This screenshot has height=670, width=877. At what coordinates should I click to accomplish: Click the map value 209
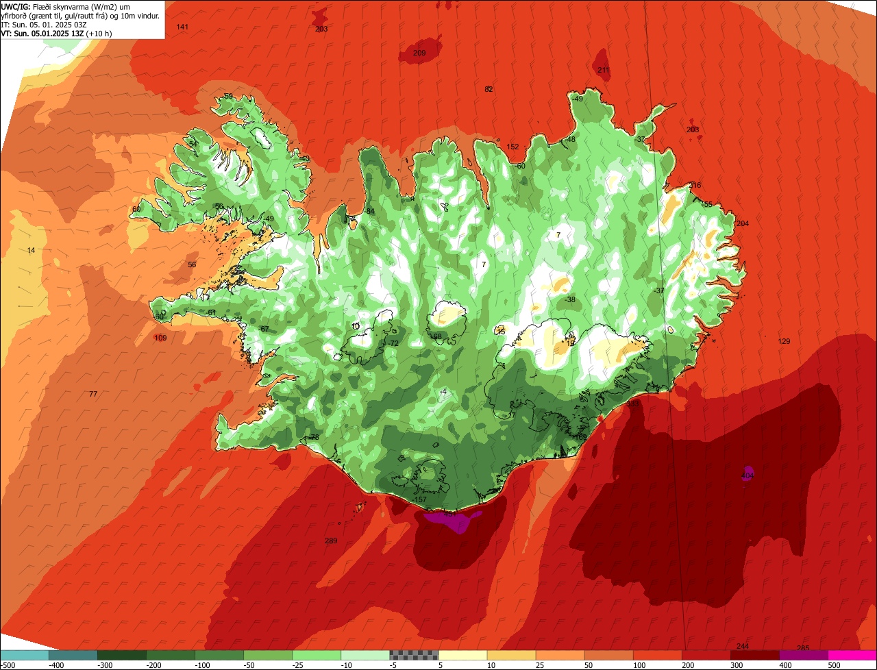tap(419, 53)
